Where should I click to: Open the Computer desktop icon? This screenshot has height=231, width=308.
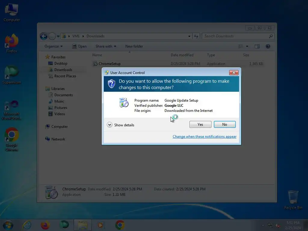pos(12,12)
